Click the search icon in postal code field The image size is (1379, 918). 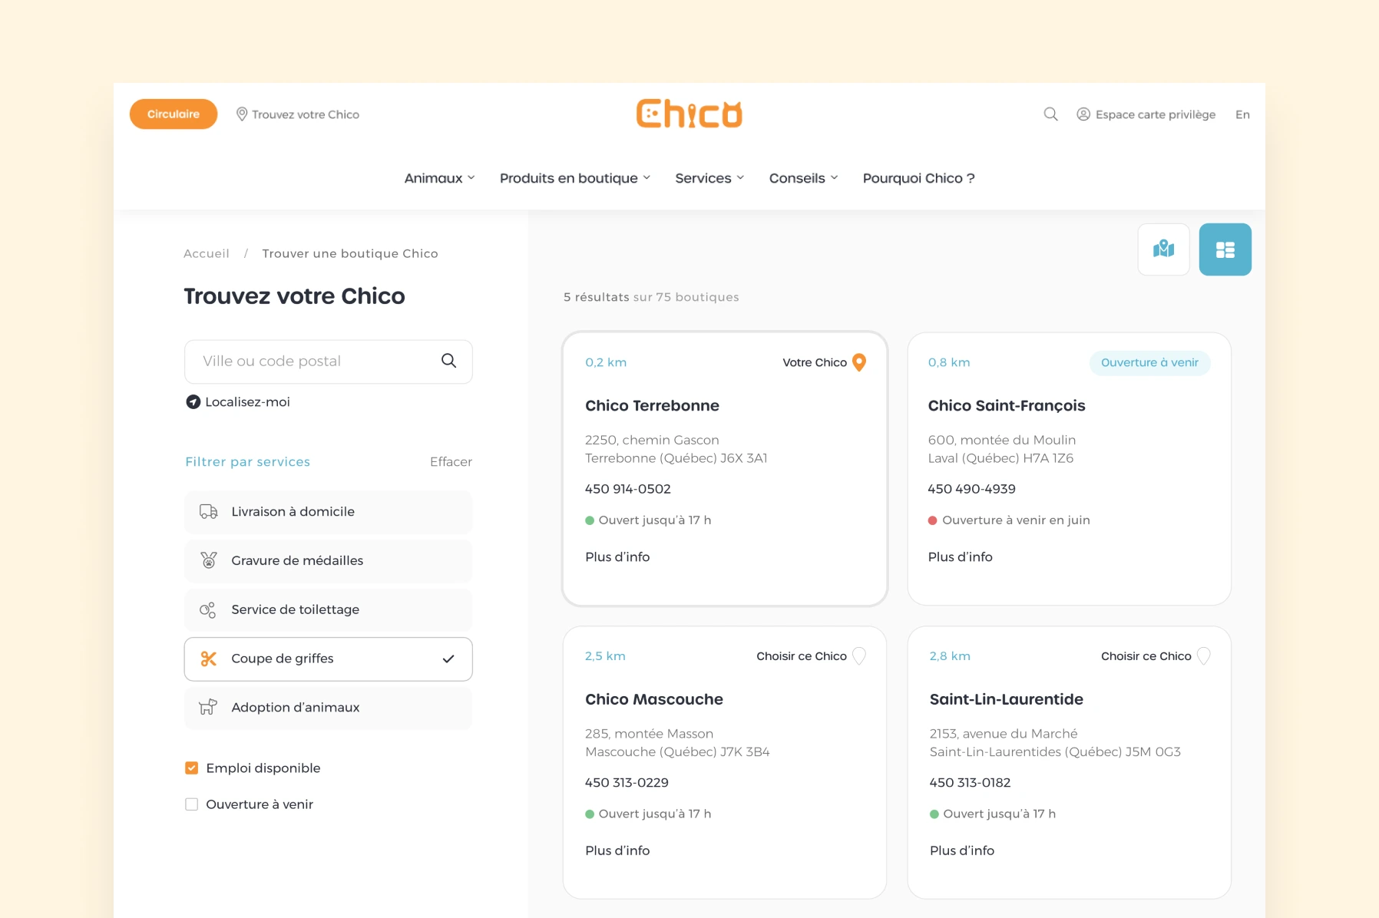pos(449,361)
